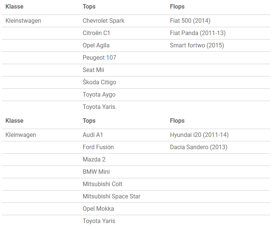Click Dacia Sandero (2013) cell

point(198,147)
